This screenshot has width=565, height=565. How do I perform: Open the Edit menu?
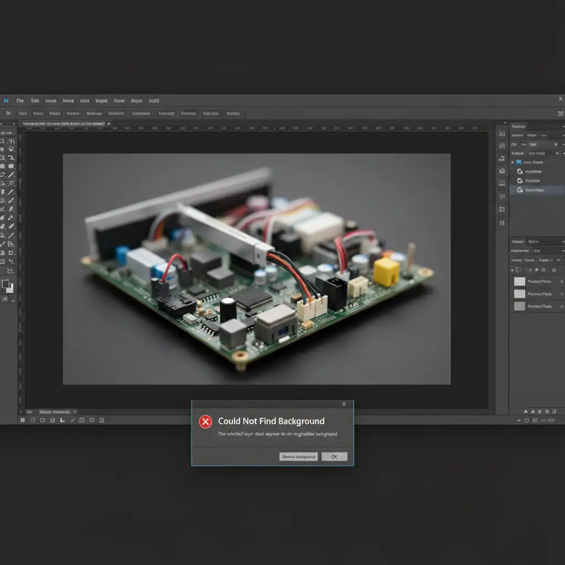pos(35,101)
